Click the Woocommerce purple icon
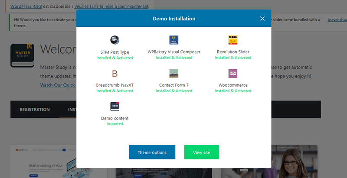This screenshot has height=178, width=347. click(x=233, y=73)
